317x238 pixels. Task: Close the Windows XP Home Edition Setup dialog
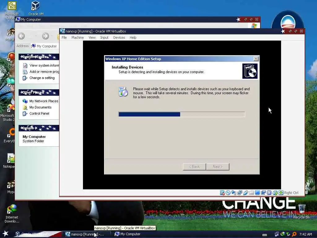coord(256,59)
